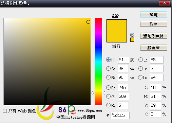Click the Y yellow field showing 89
Screen dimensions: 172x123
(155, 105)
